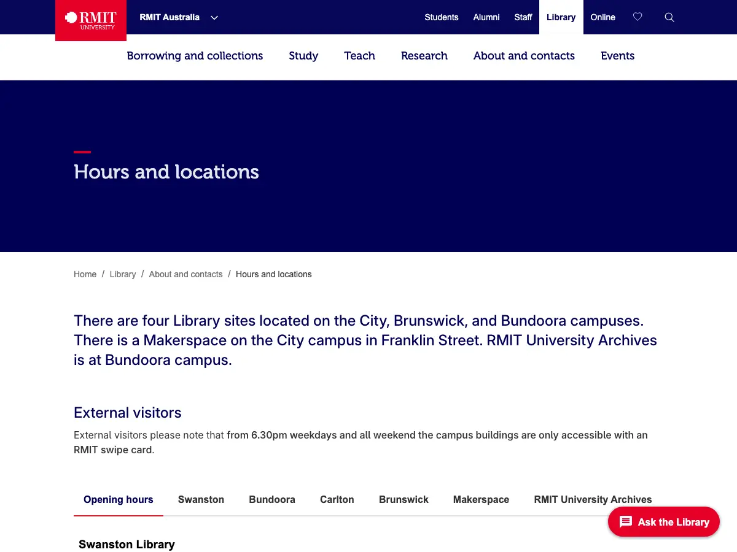The width and height of the screenshot is (737, 552).
Task: Open the Events menu
Action: coord(617,56)
